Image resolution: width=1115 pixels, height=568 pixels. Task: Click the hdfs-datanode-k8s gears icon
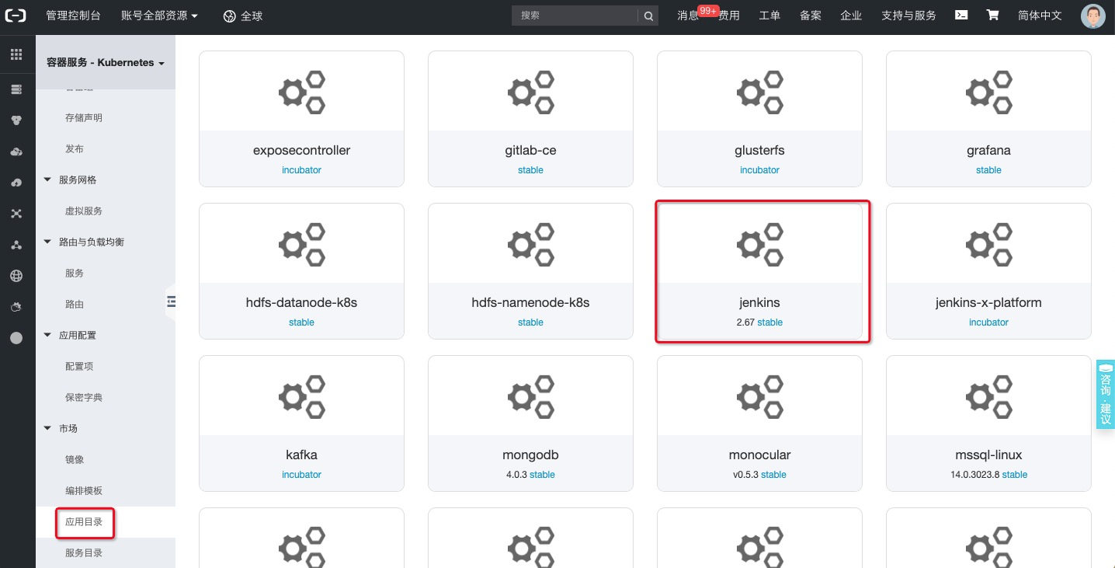pyautogui.click(x=301, y=246)
